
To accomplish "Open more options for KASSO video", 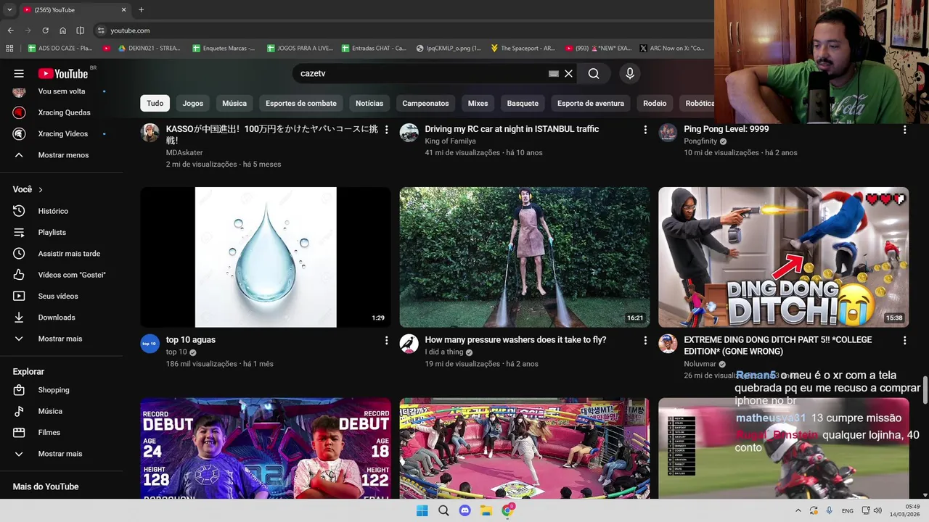I will 386,130.
